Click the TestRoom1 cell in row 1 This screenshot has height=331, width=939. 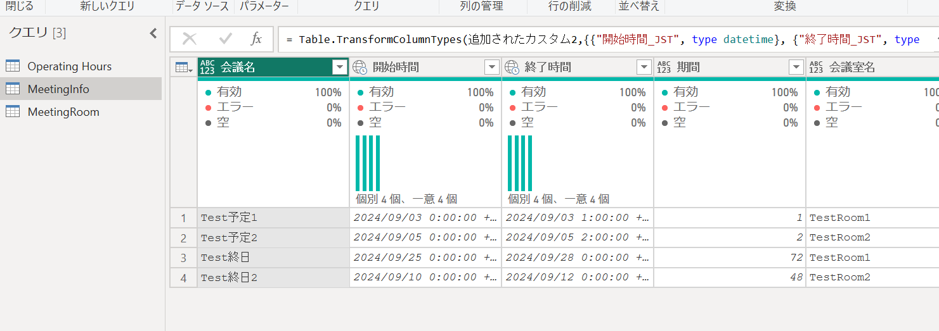point(872,218)
